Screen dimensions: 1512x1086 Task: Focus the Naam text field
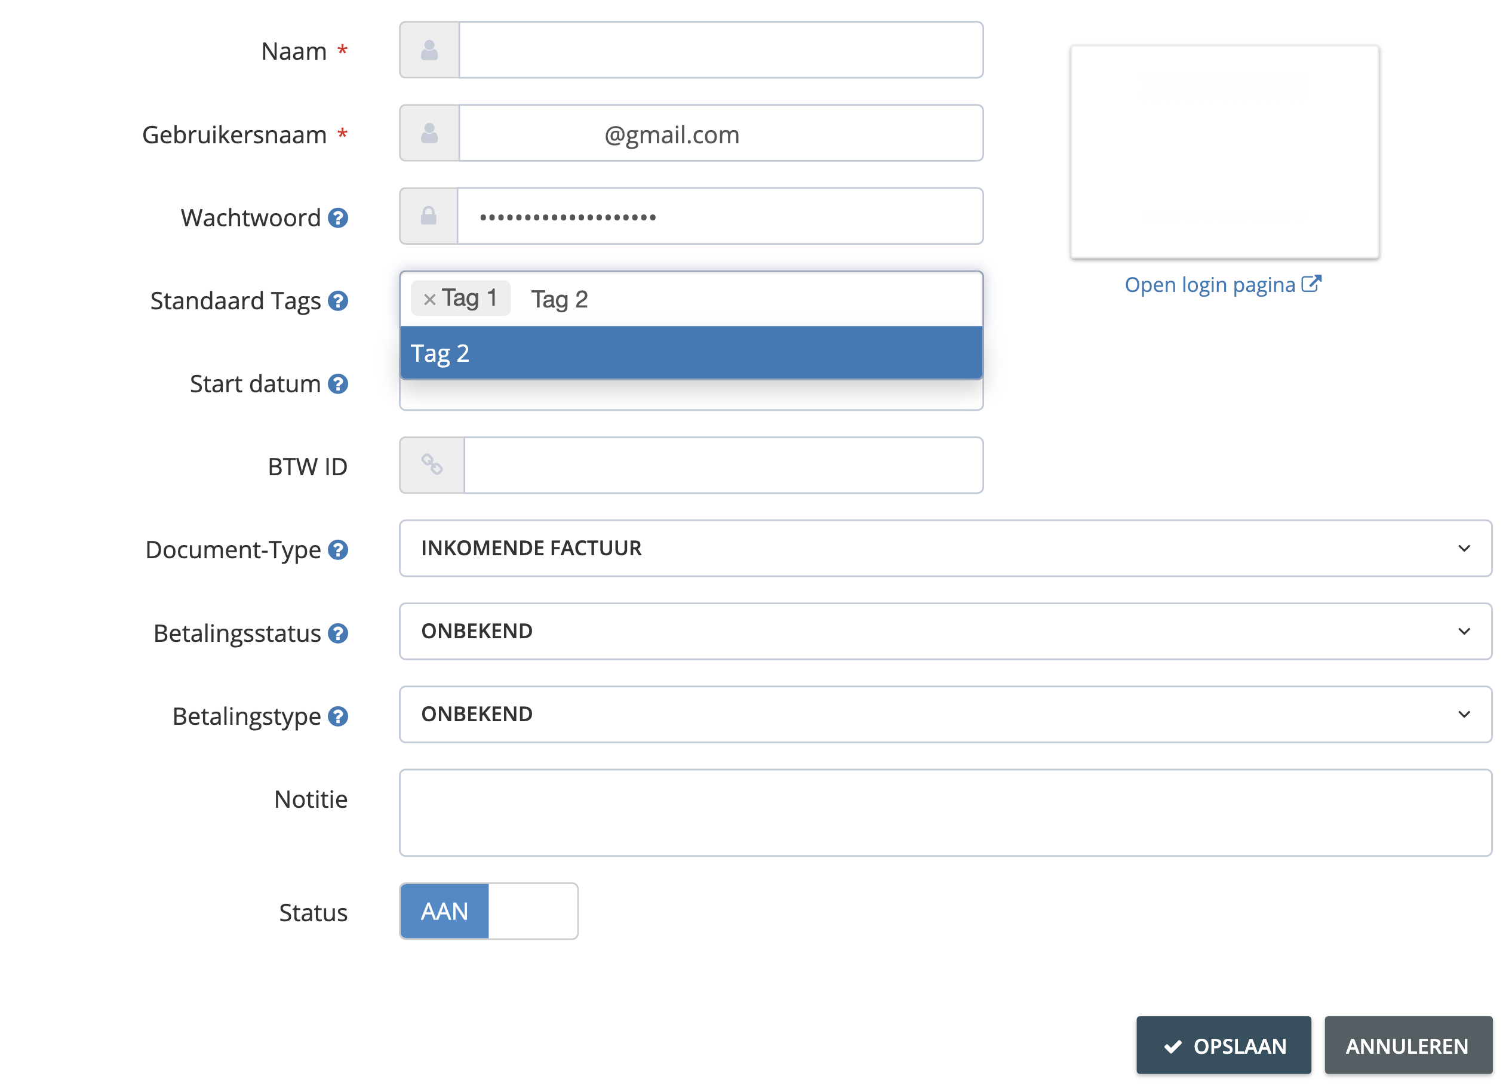point(721,50)
